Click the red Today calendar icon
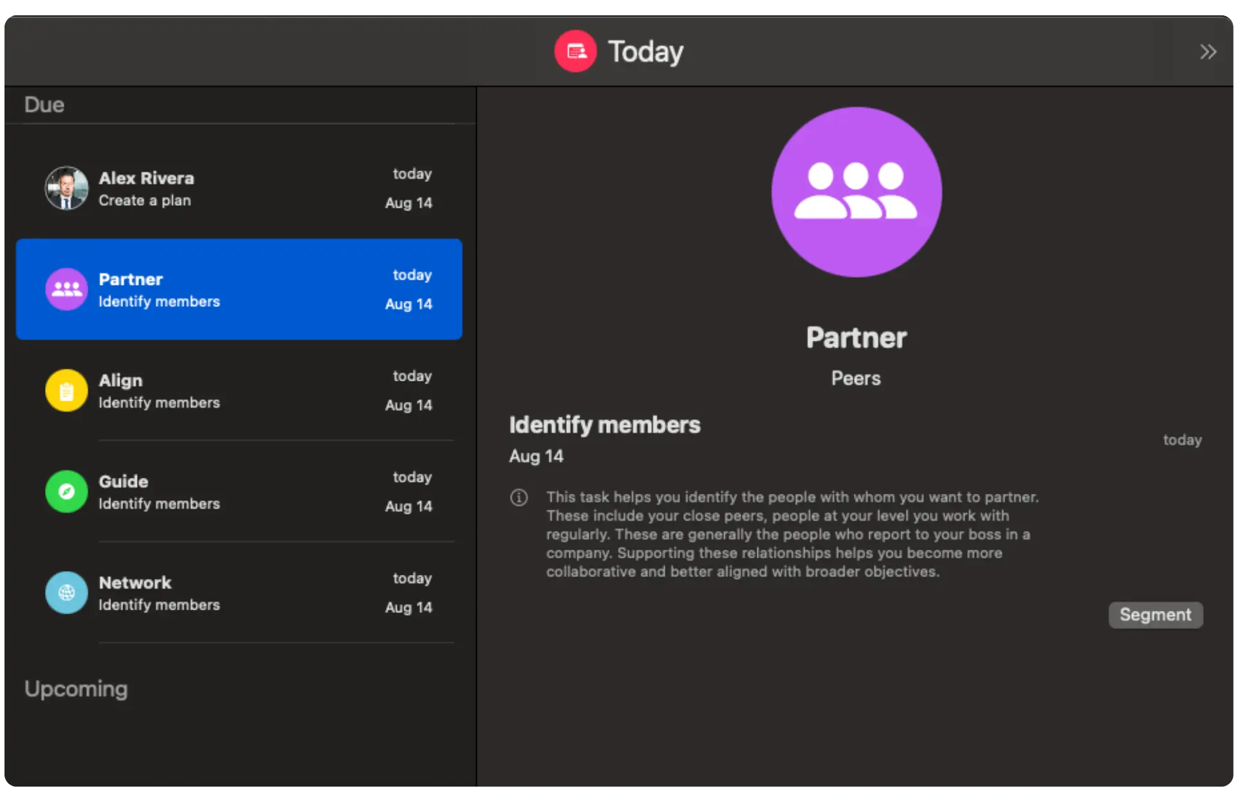This screenshot has width=1238, height=802. 575,51
